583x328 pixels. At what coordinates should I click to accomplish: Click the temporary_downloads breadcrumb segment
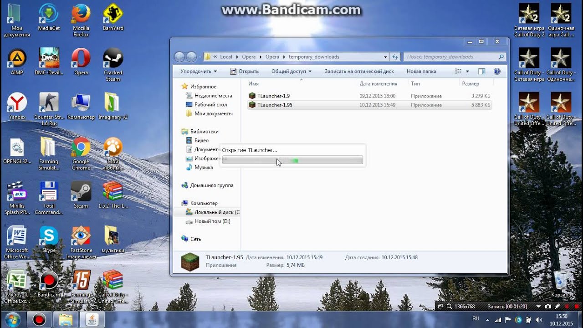(x=314, y=57)
